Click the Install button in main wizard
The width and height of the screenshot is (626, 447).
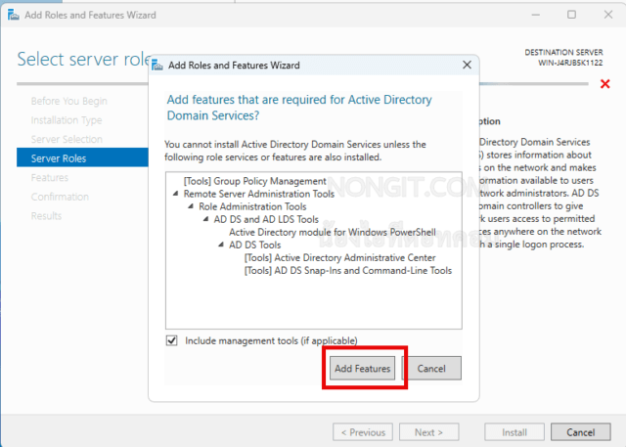514,431
